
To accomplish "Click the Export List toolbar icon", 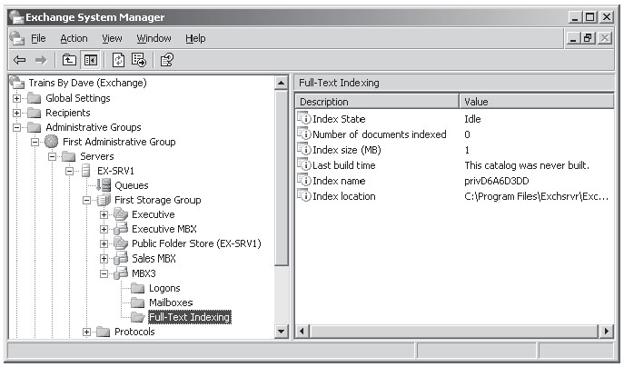I will [139, 61].
